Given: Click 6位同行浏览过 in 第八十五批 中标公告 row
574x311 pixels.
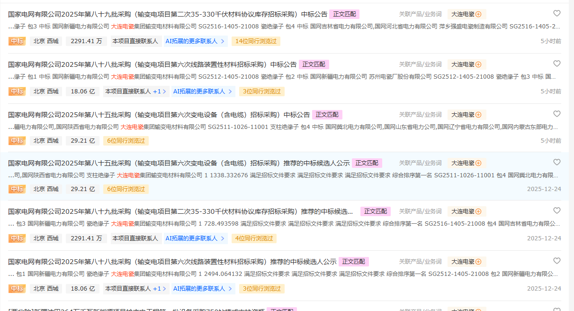Looking at the screenshot, I should coord(126,141).
